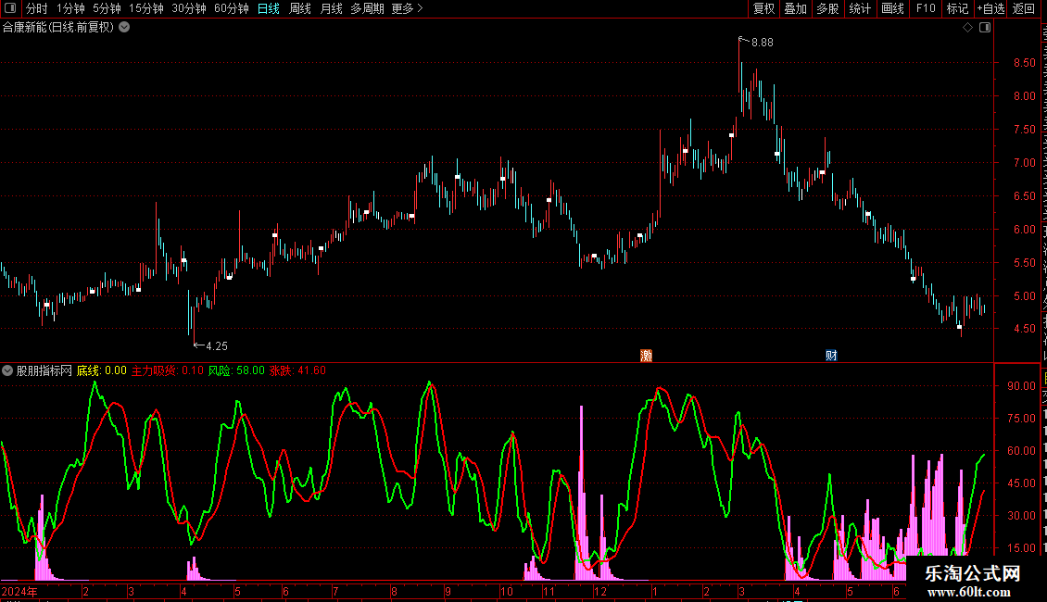Open the 画线 drawing tools
1047x602 pixels.
click(x=893, y=8)
